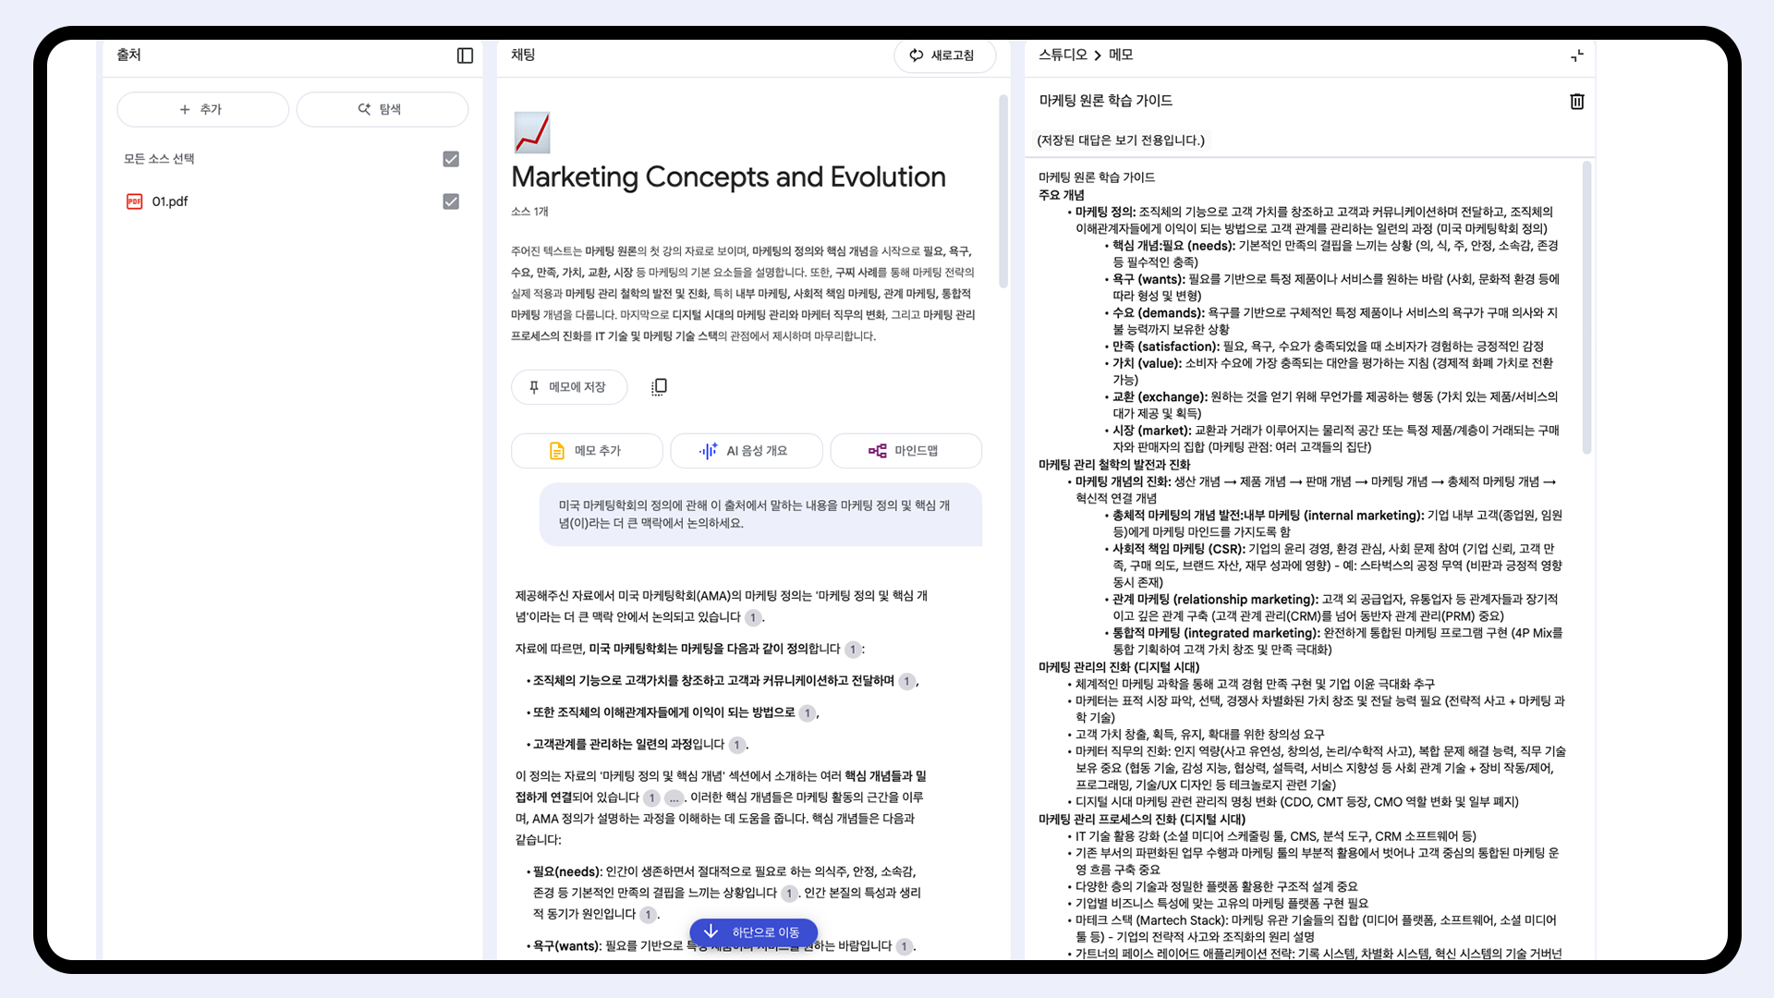Click the 탐색 explore sources button
This screenshot has height=998, width=1774.
coord(382,109)
